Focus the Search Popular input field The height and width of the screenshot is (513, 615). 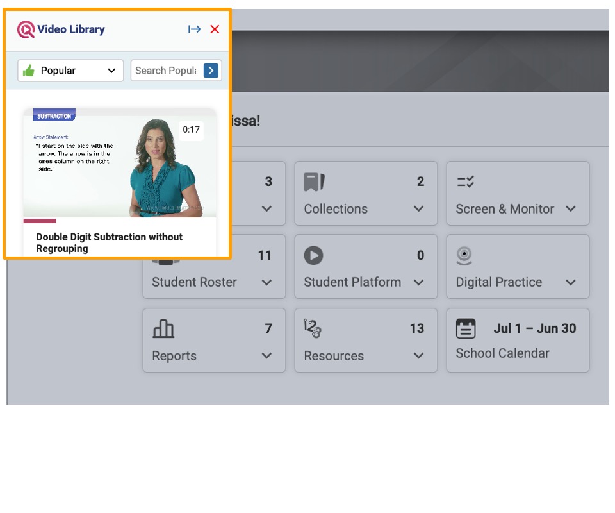166,71
